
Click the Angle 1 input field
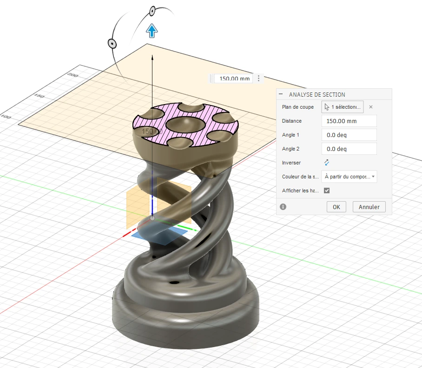click(349, 135)
